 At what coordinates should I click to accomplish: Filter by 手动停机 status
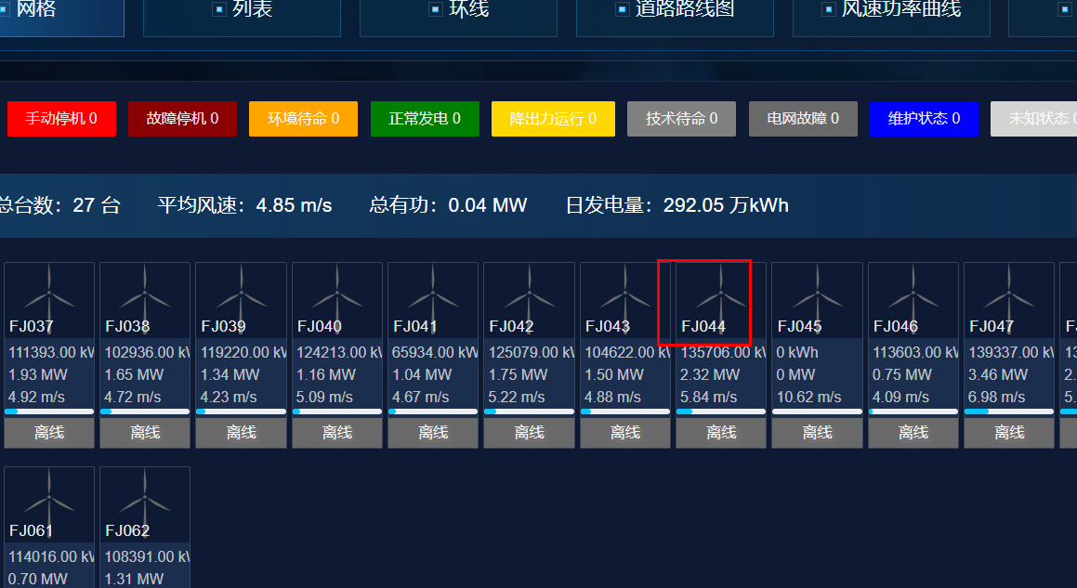tap(61, 119)
